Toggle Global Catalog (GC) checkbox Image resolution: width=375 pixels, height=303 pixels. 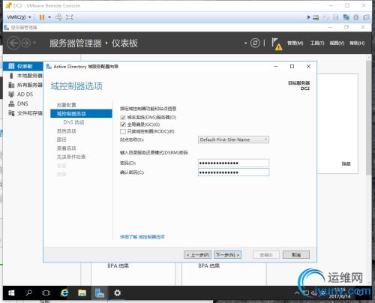123,124
